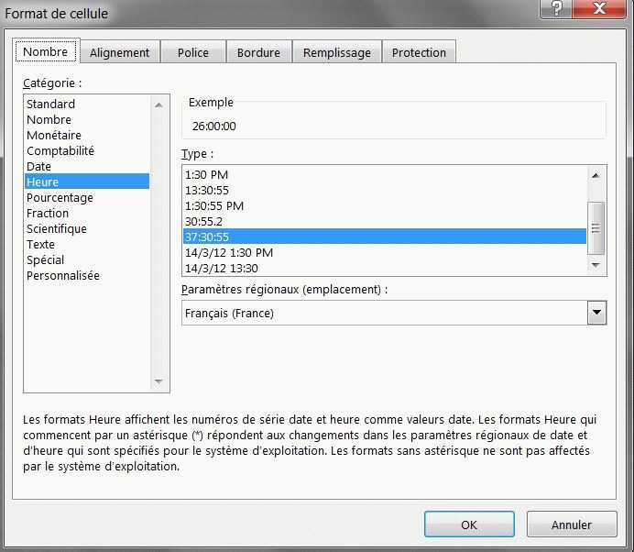
Task: Click the Type list scrollbar thumb
Action: (596, 228)
